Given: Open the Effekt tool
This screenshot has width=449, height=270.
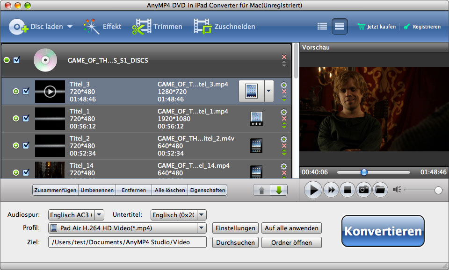Looking at the screenshot, I should pos(102,27).
